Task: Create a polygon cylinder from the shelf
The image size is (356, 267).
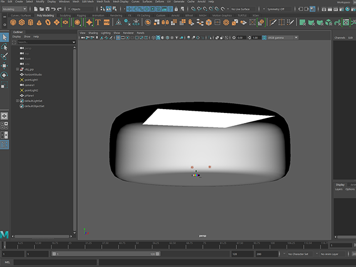Action: pos(31,22)
